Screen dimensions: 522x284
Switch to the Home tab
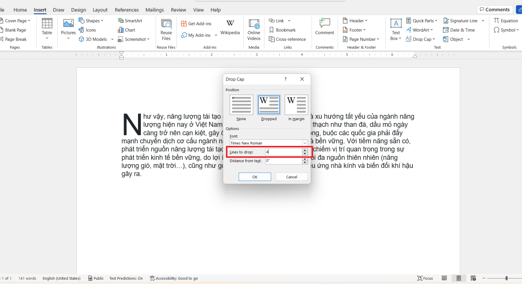[20, 10]
